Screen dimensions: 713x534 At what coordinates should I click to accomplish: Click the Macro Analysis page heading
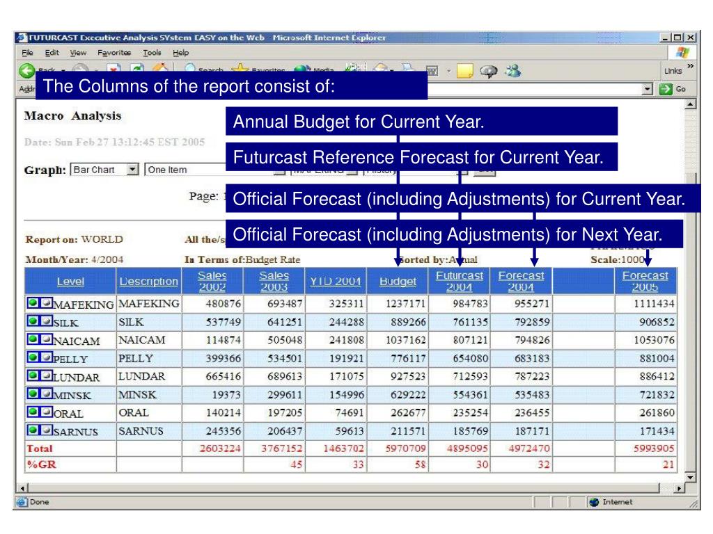click(x=72, y=116)
